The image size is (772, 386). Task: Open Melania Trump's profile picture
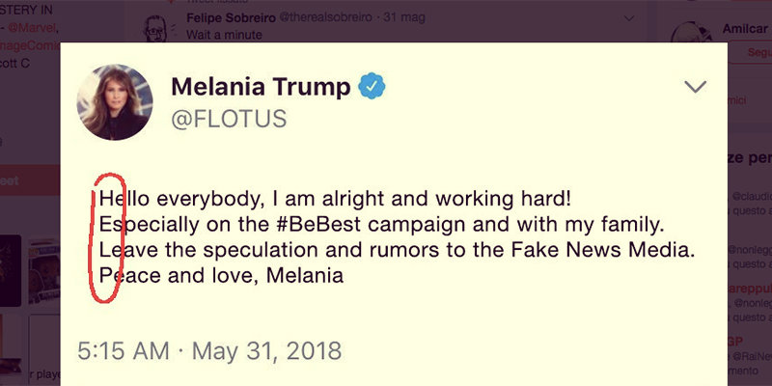click(122, 101)
